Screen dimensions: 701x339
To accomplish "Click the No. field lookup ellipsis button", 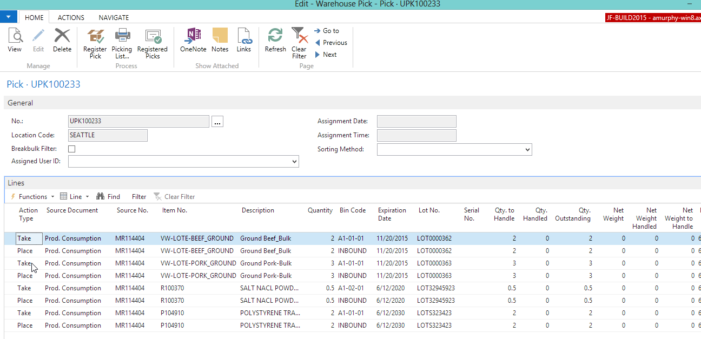I will point(217,122).
